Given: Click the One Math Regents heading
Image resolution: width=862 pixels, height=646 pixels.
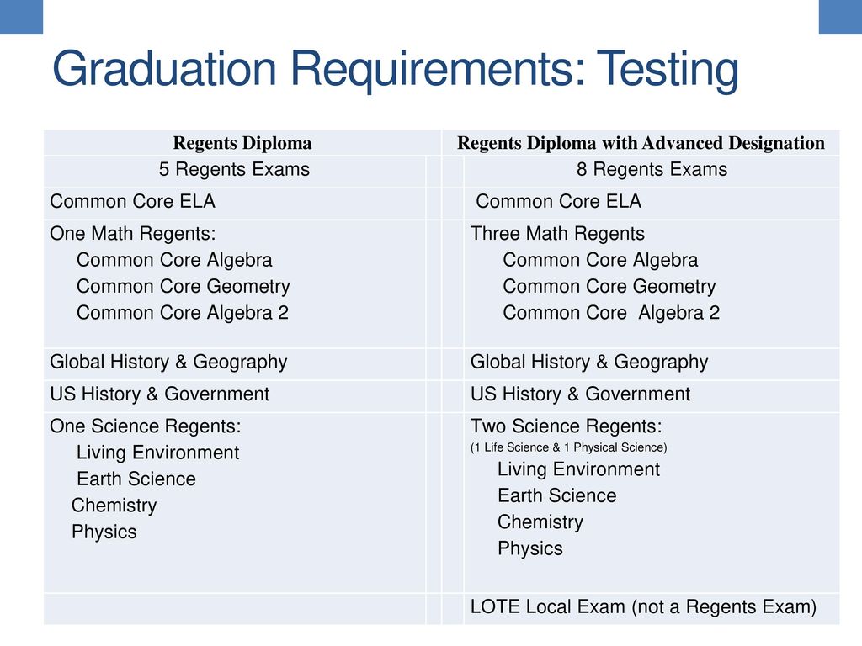Looking at the screenshot, I should point(132,234).
